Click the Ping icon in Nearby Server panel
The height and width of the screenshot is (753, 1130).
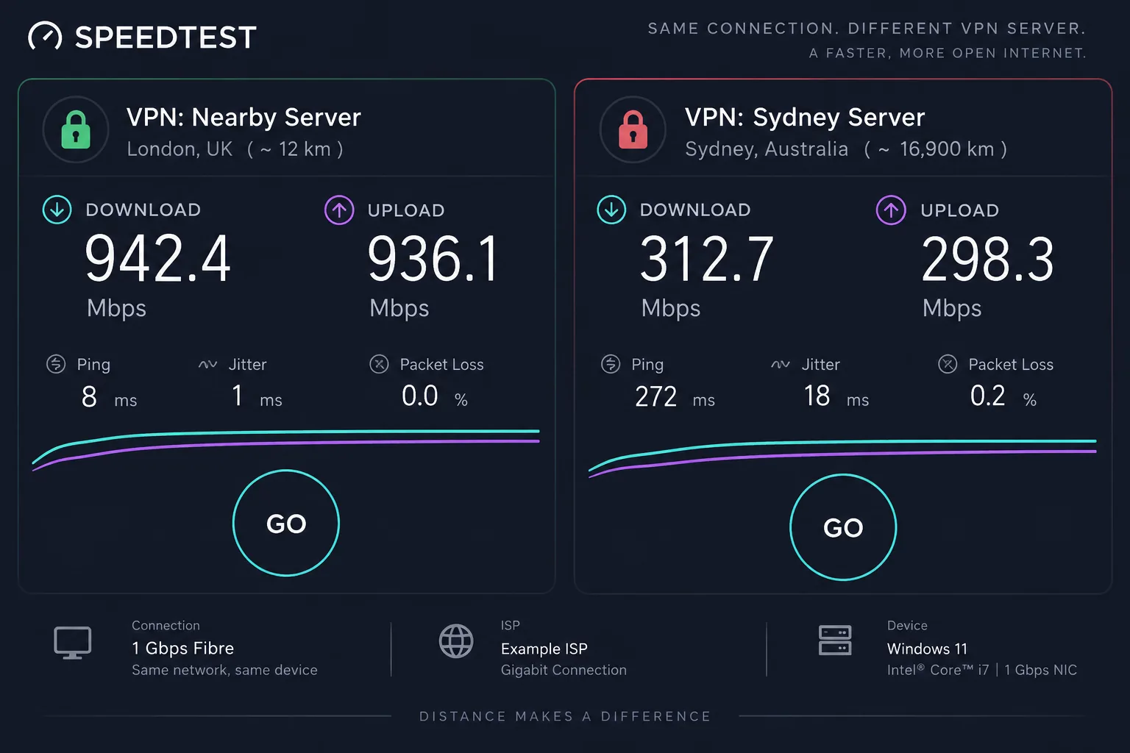(56, 364)
